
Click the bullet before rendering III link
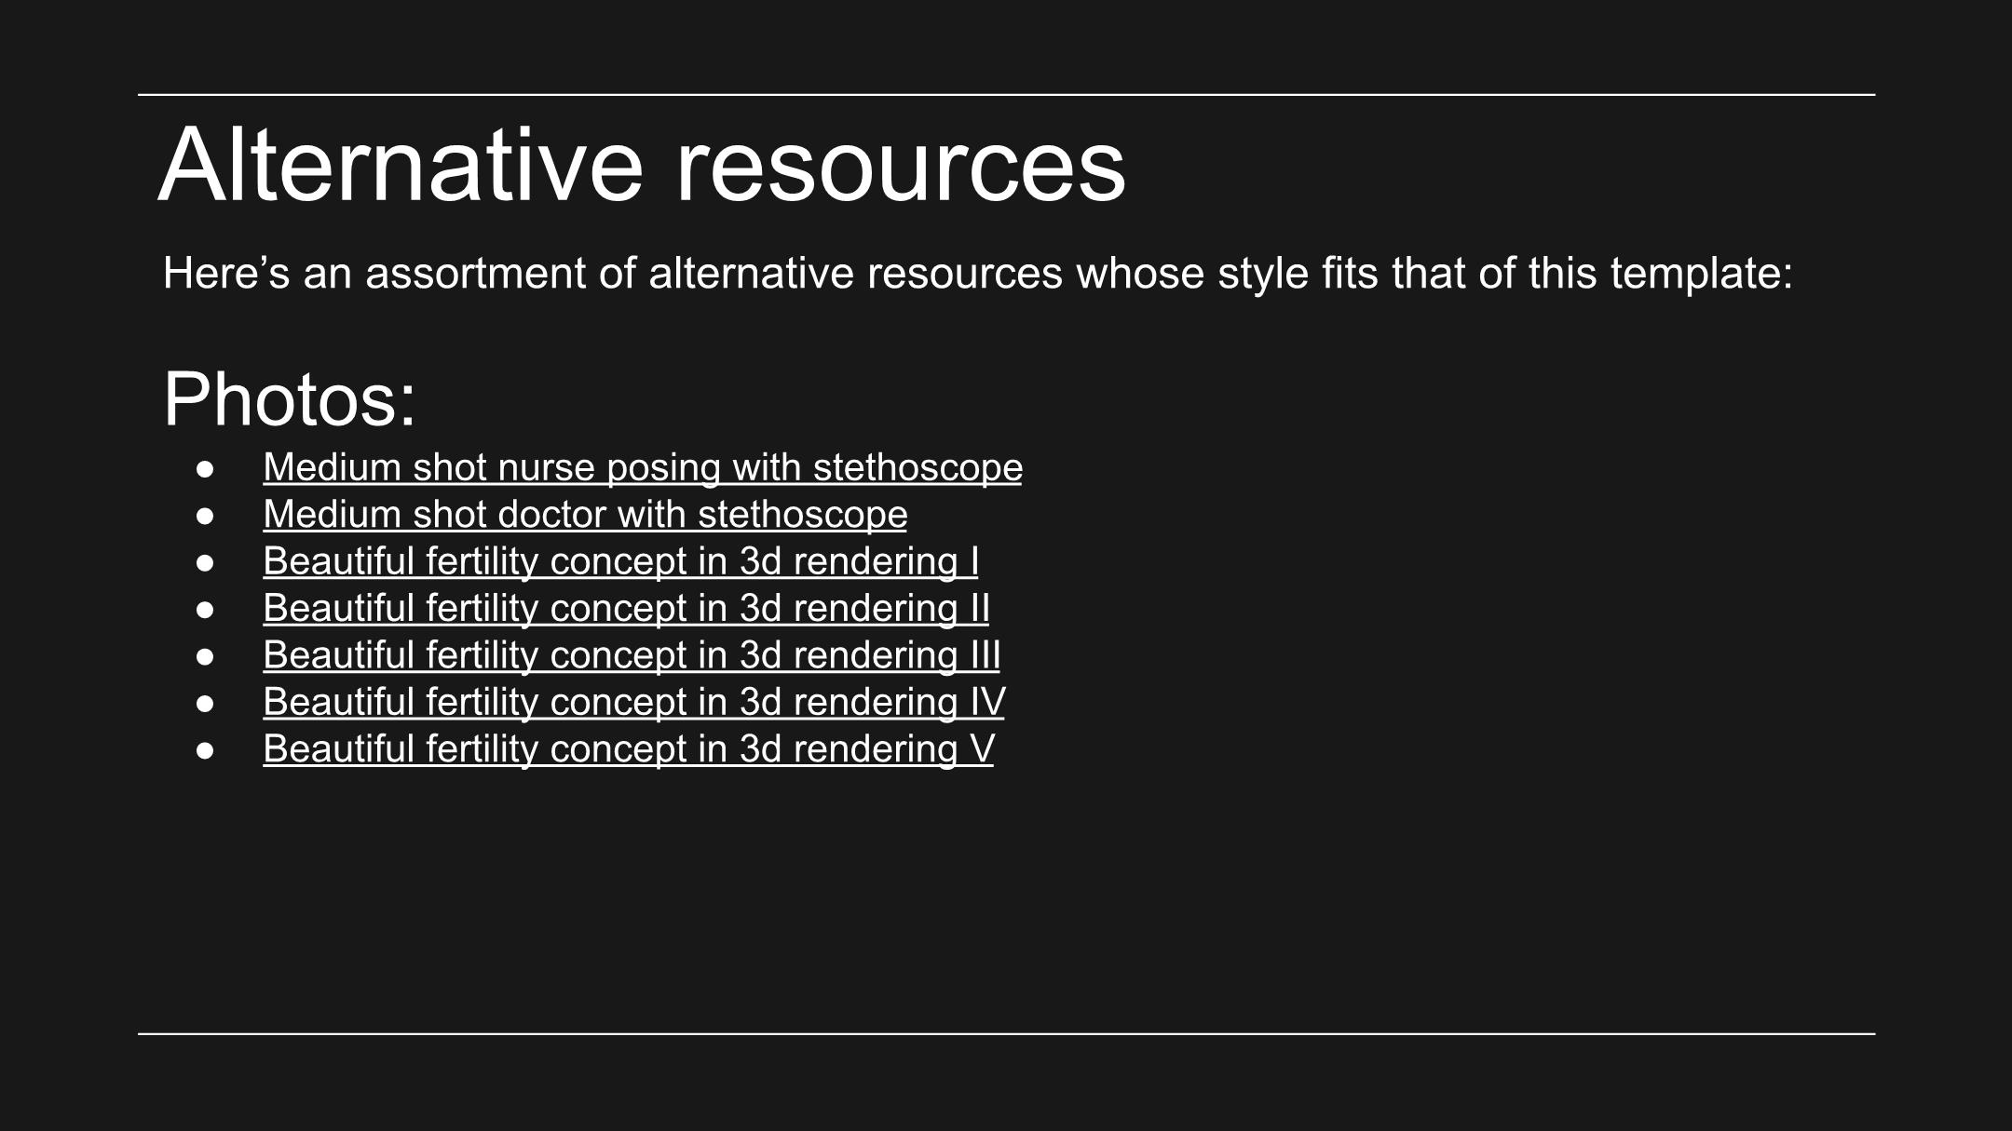point(206,656)
